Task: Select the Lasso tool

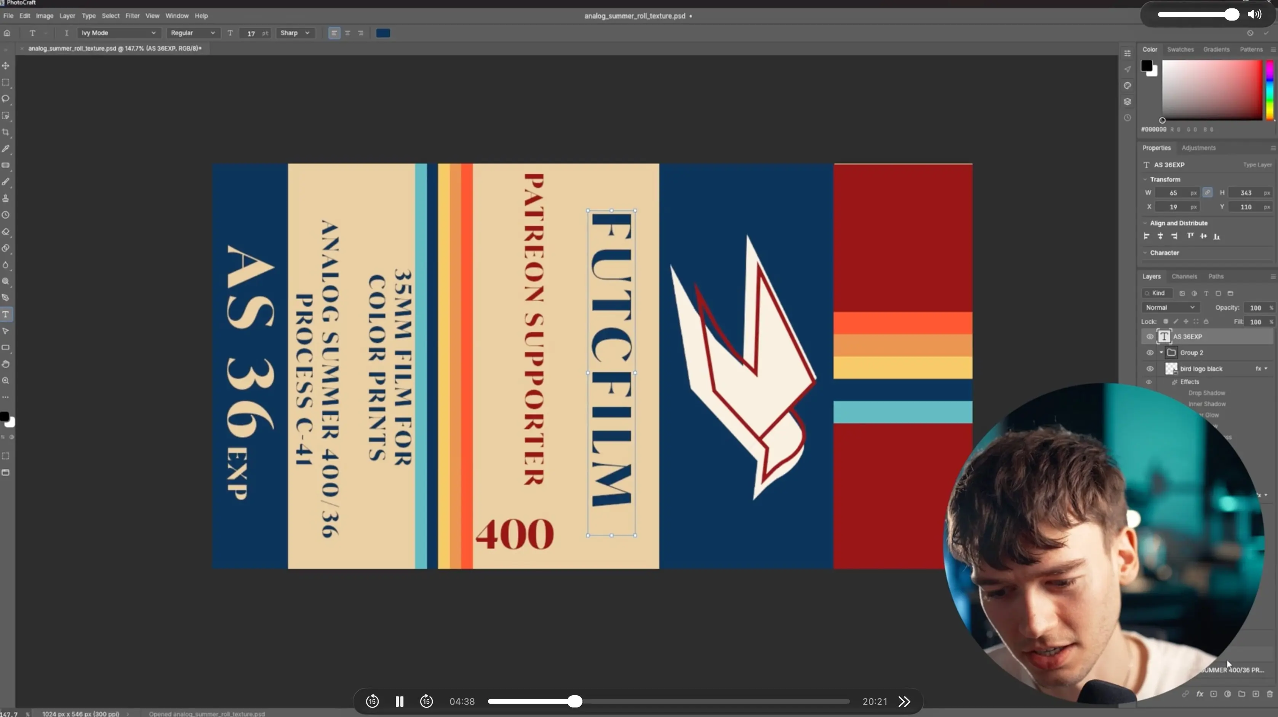Action: pyautogui.click(x=6, y=99)
